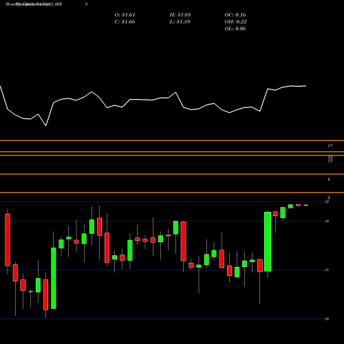
Task: Click the high price value H: 31.68
Action: pyautogui.click(x=180, y=15)
